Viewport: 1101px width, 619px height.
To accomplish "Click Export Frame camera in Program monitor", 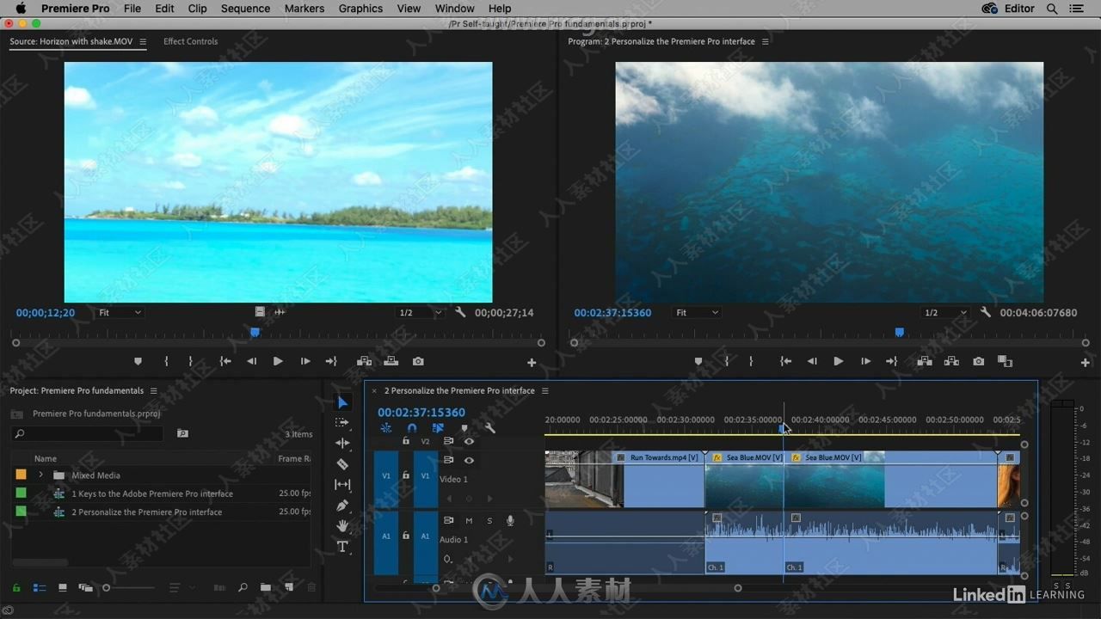I will pos(978,362).
